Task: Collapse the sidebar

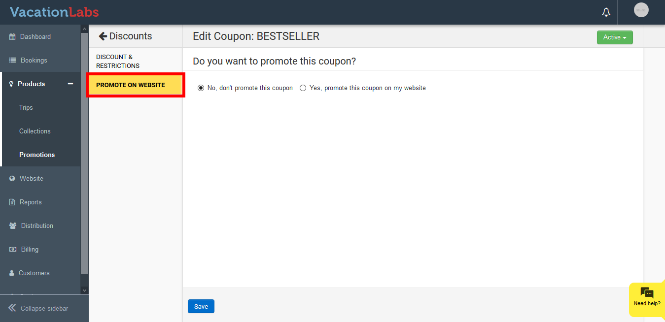Action: pyautogui.click(x=38, y=308)
